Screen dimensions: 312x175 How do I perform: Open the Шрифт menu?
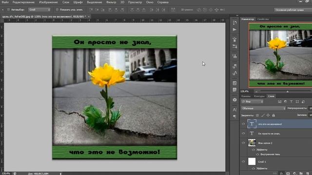pos(78,2)
